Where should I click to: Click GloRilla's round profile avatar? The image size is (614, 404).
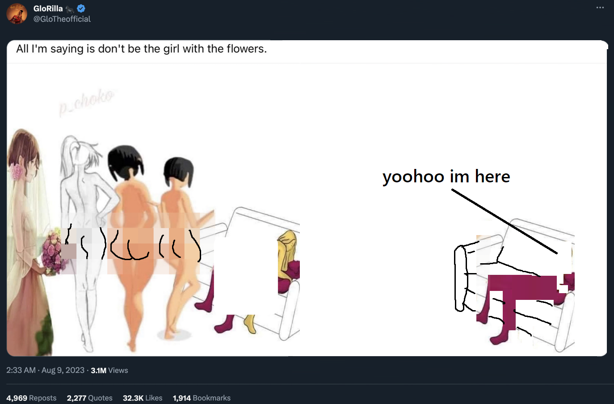(17, 13)
